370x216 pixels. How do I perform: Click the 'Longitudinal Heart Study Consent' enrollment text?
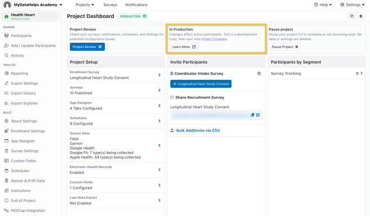click(99, 78)
